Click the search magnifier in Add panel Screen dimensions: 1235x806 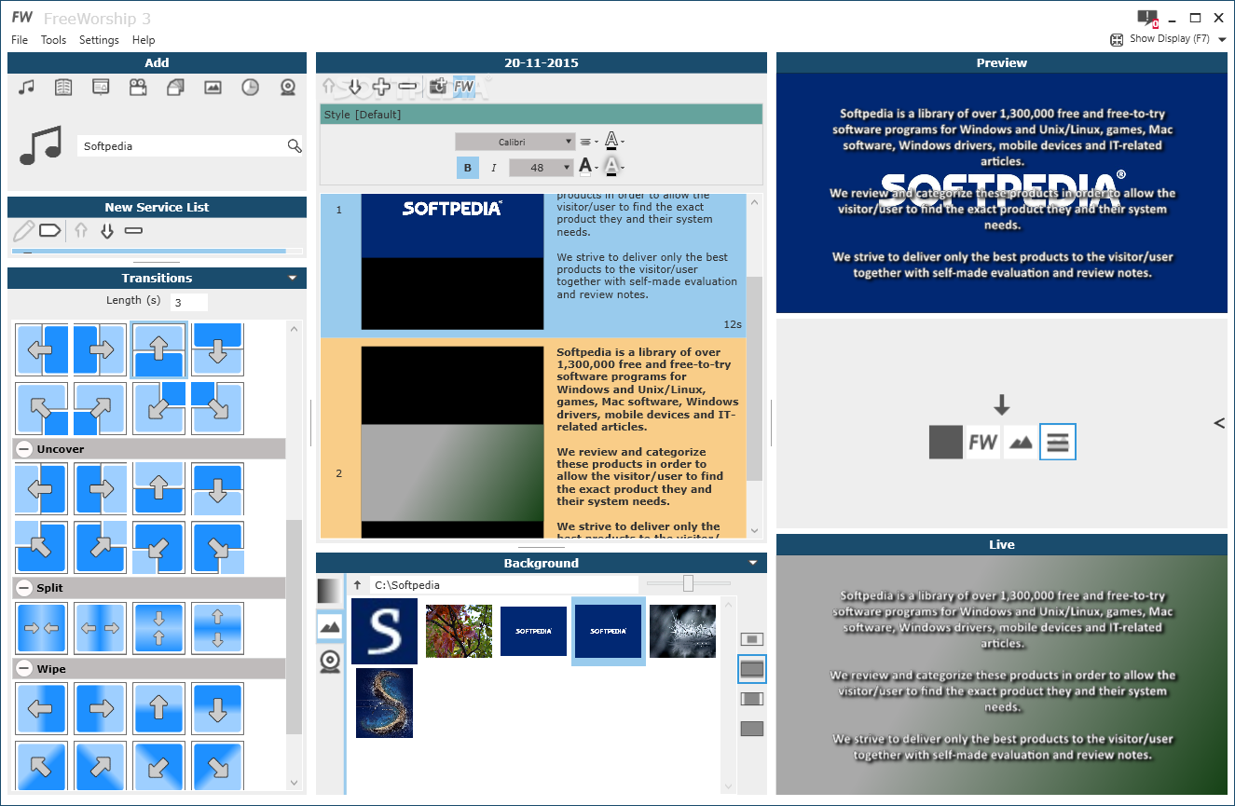click(x=295, y=145)
